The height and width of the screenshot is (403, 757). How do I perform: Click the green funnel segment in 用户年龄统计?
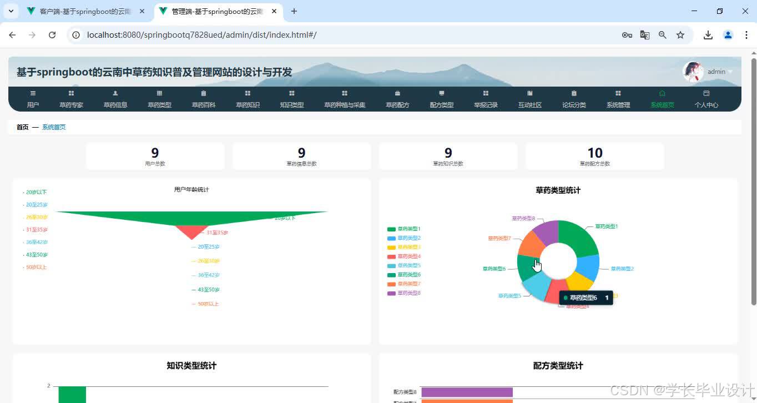(x=191, y=218)
